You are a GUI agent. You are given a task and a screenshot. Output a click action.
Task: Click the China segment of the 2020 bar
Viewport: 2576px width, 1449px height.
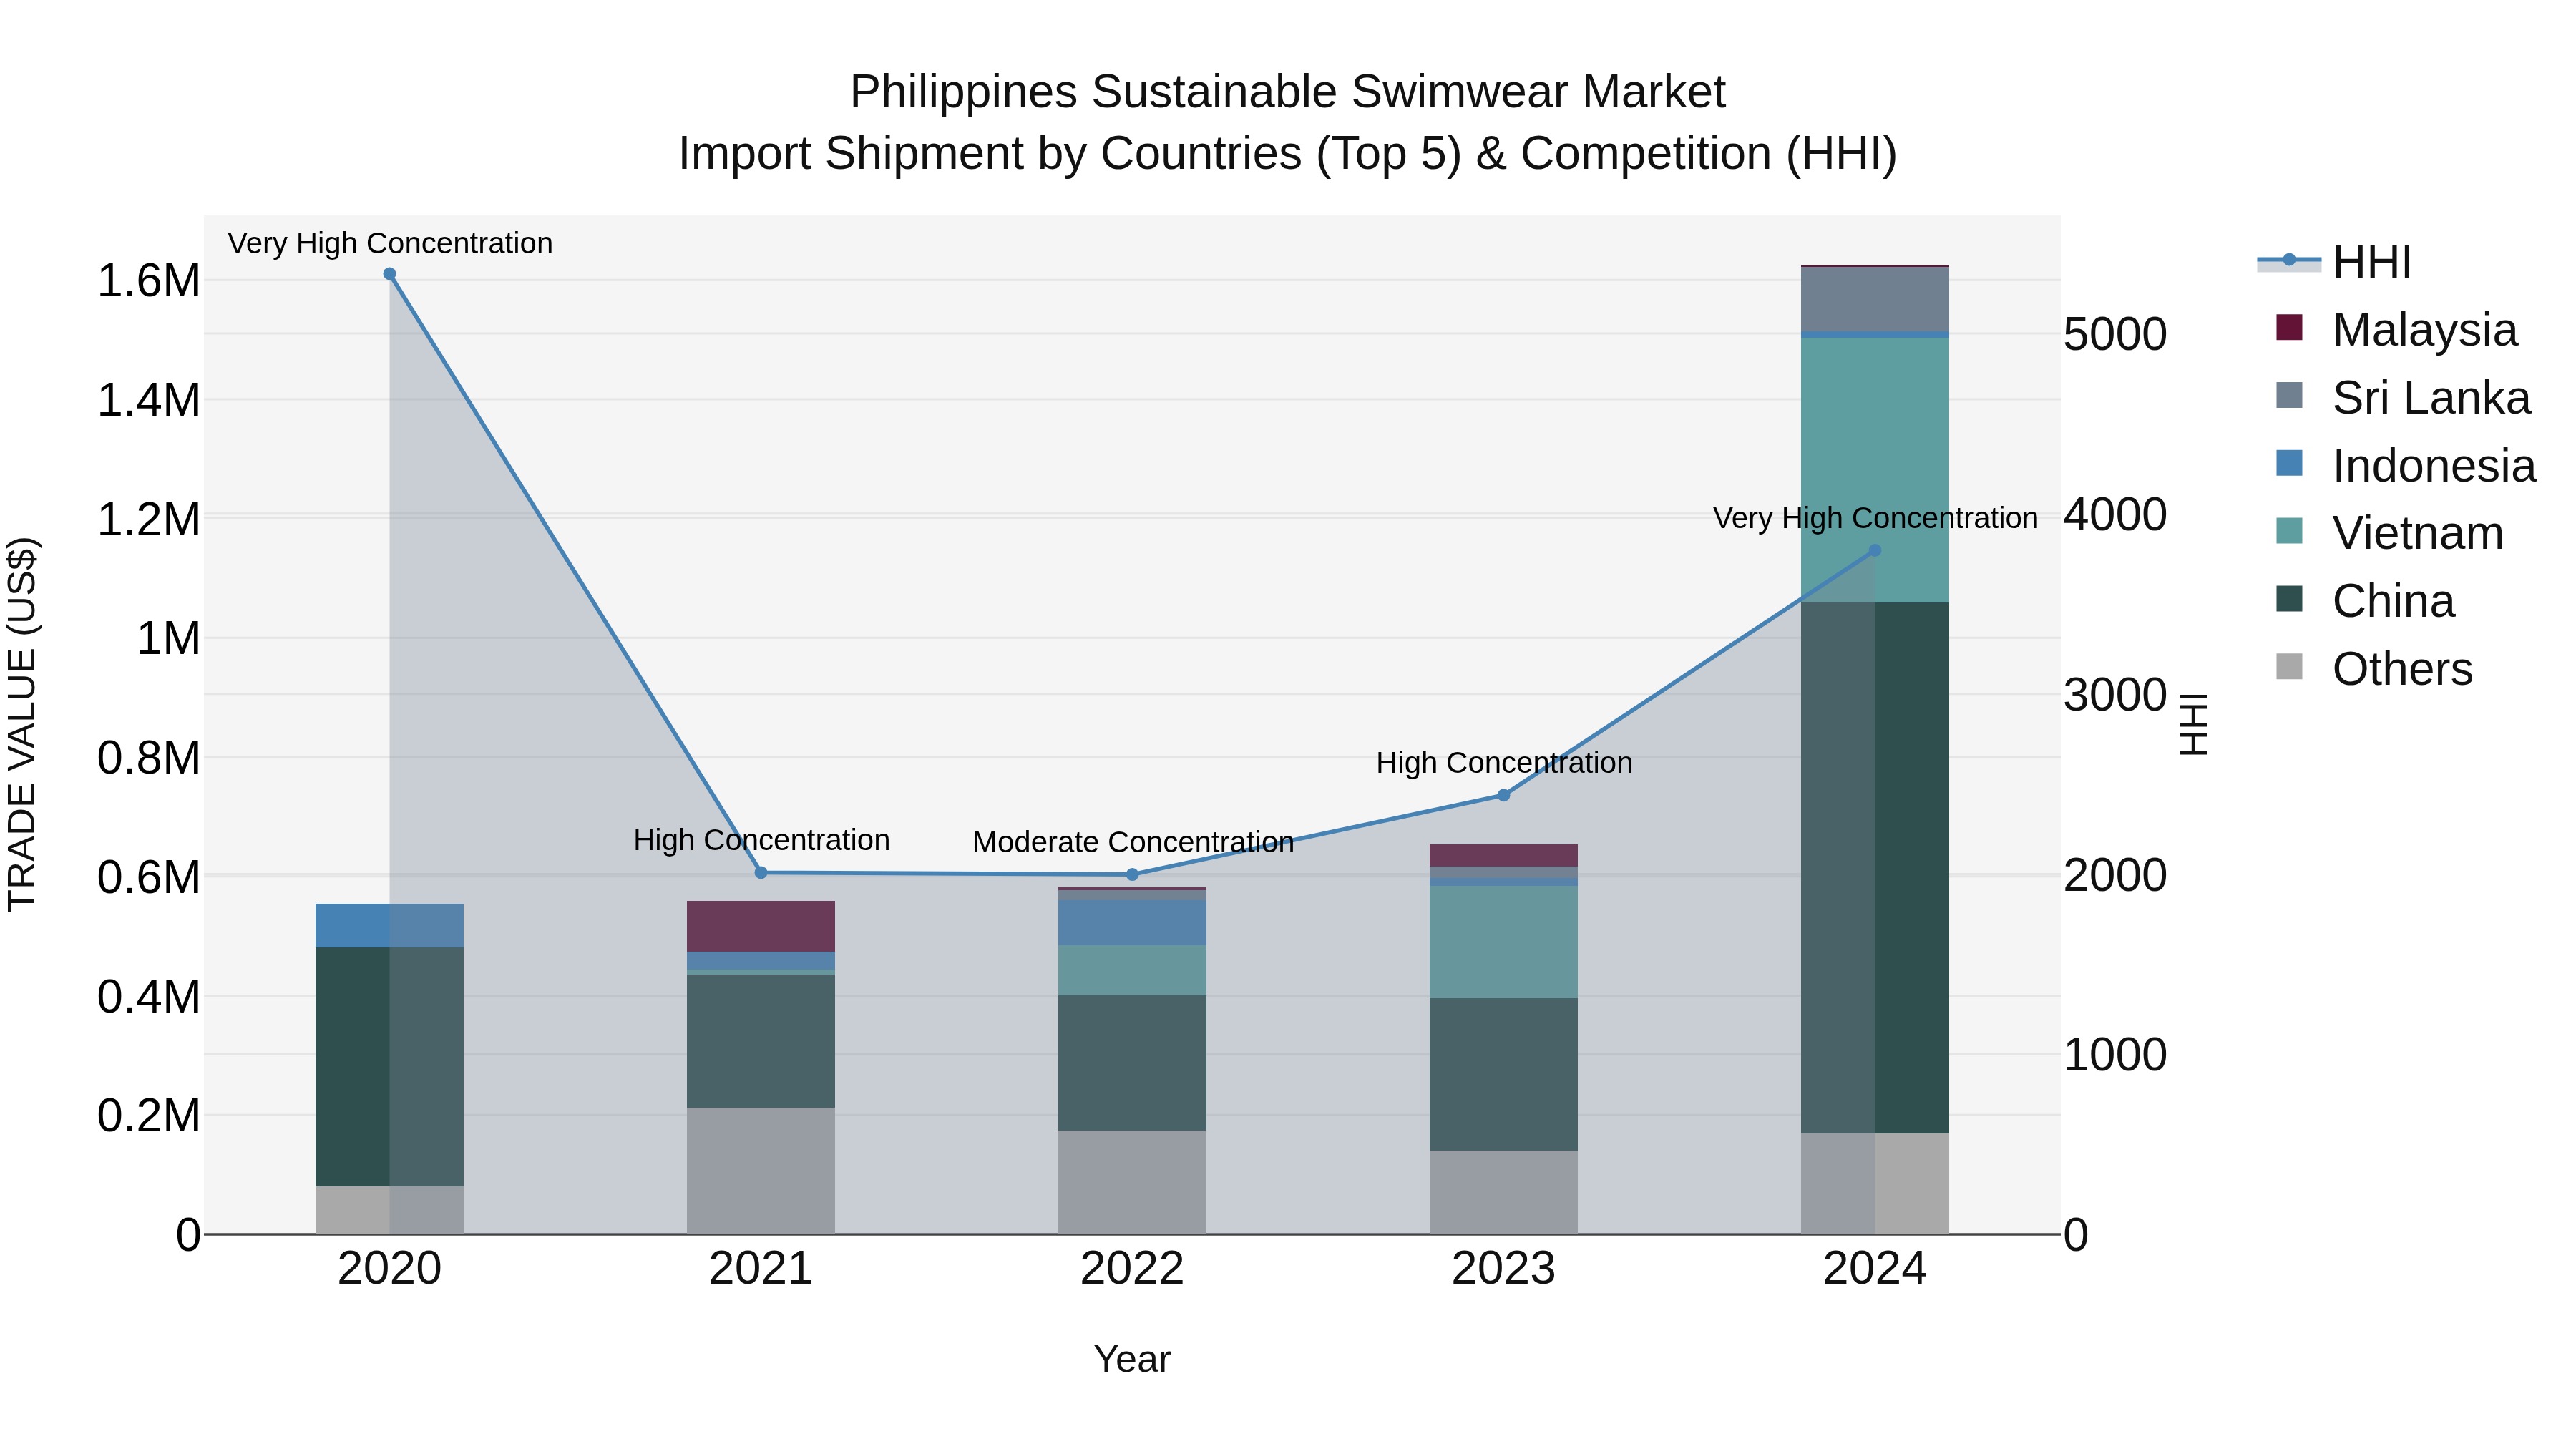pyautogui.click(x=390, y=1066)
